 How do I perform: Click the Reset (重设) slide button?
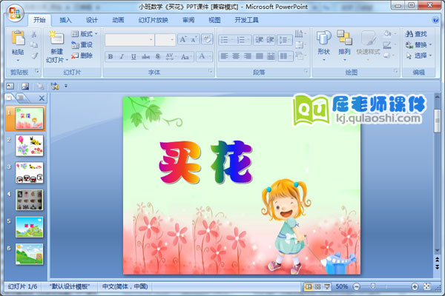(x=82, y=44)
